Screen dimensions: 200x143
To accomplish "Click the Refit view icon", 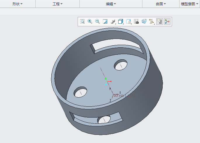I will [x=82, y=22].
